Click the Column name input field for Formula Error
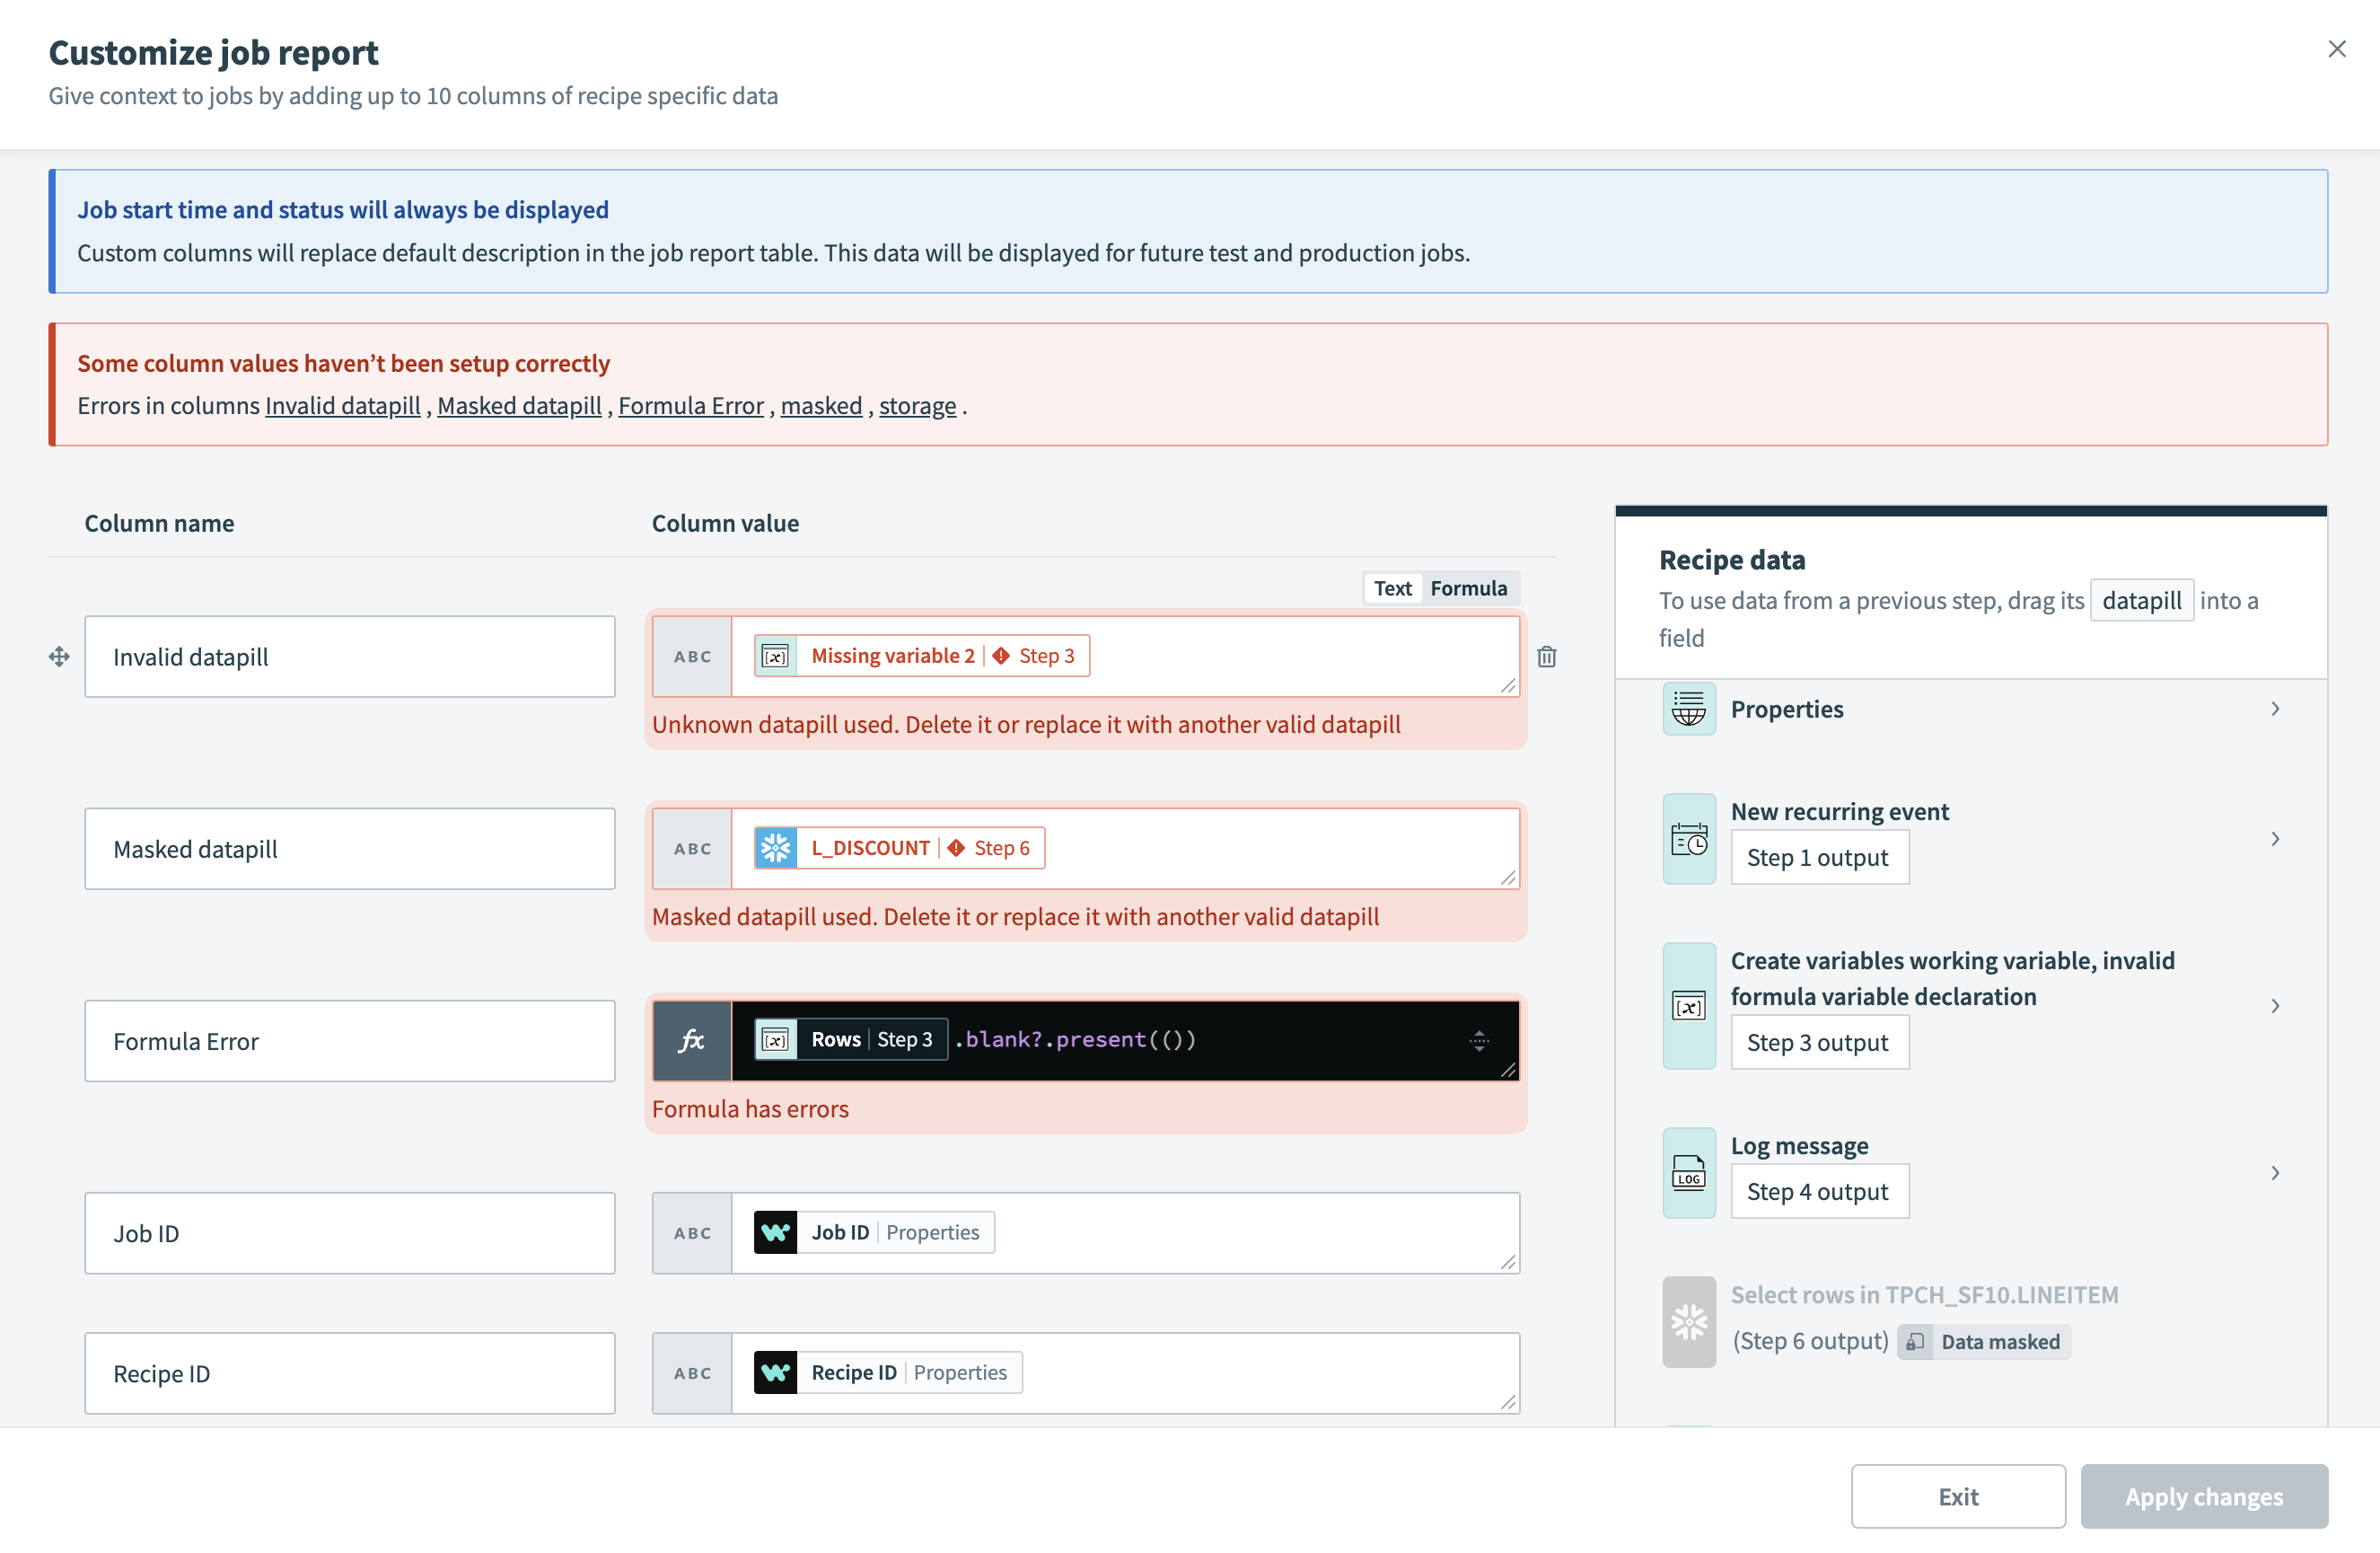The height and width of the screenshot is (1553, 2380). pos(347,1039)
